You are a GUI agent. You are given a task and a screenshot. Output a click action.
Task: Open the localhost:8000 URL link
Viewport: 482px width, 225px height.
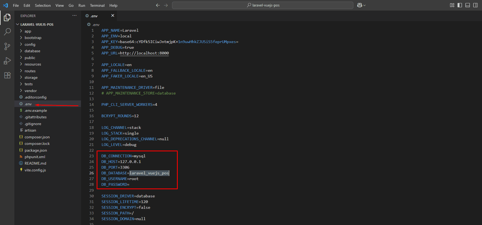pyautogui.click(x=144, y=53)
